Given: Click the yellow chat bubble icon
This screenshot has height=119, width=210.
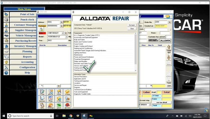Looking at the screenshot, I should coord(168,17).
